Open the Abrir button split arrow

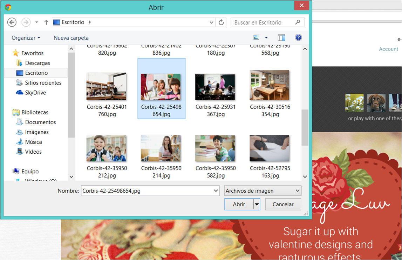tap(257, 204)
